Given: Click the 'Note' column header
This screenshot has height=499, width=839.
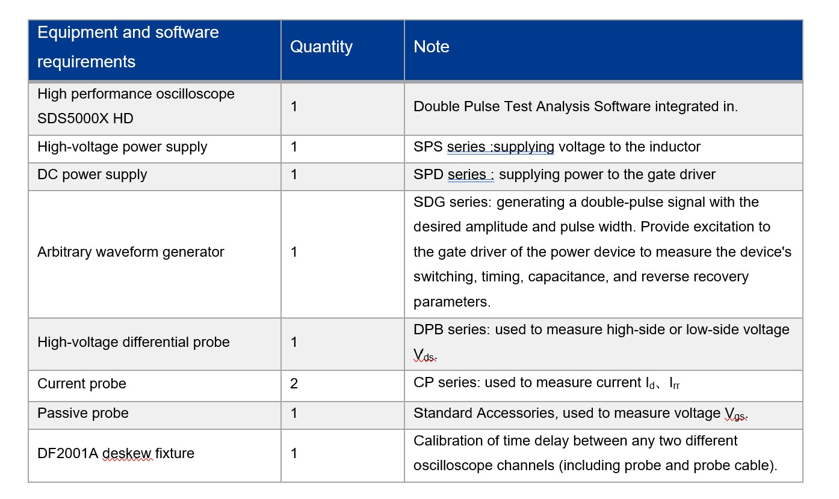Looking at the screenshot, I should click(432, 47).
